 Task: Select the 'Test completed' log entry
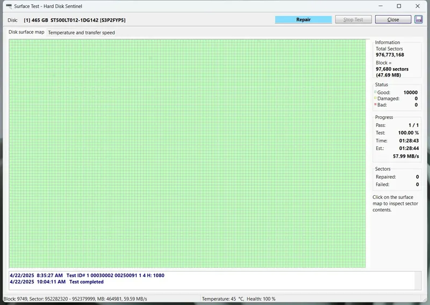click(x=86, y=282)
